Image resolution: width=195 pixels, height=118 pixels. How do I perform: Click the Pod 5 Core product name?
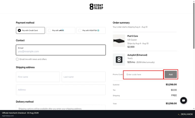point(133,36)
